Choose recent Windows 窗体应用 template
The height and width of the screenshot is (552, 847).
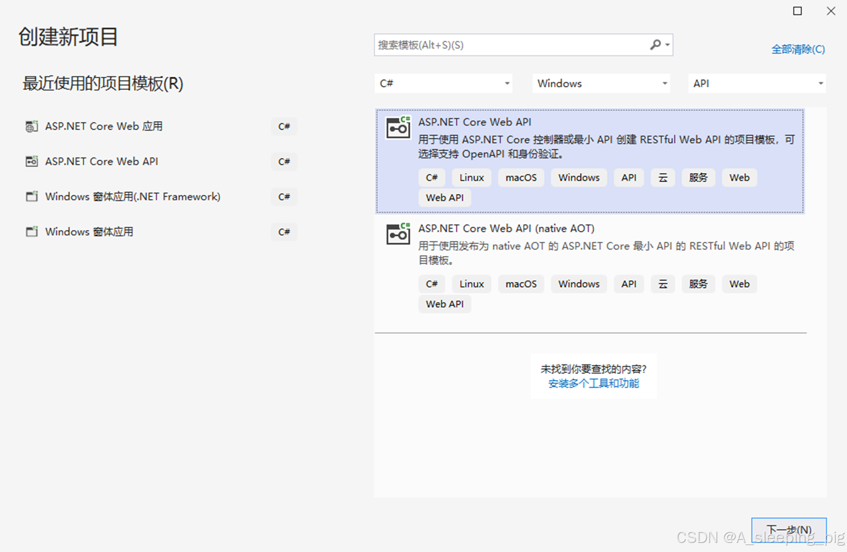(x=161, y=232)
